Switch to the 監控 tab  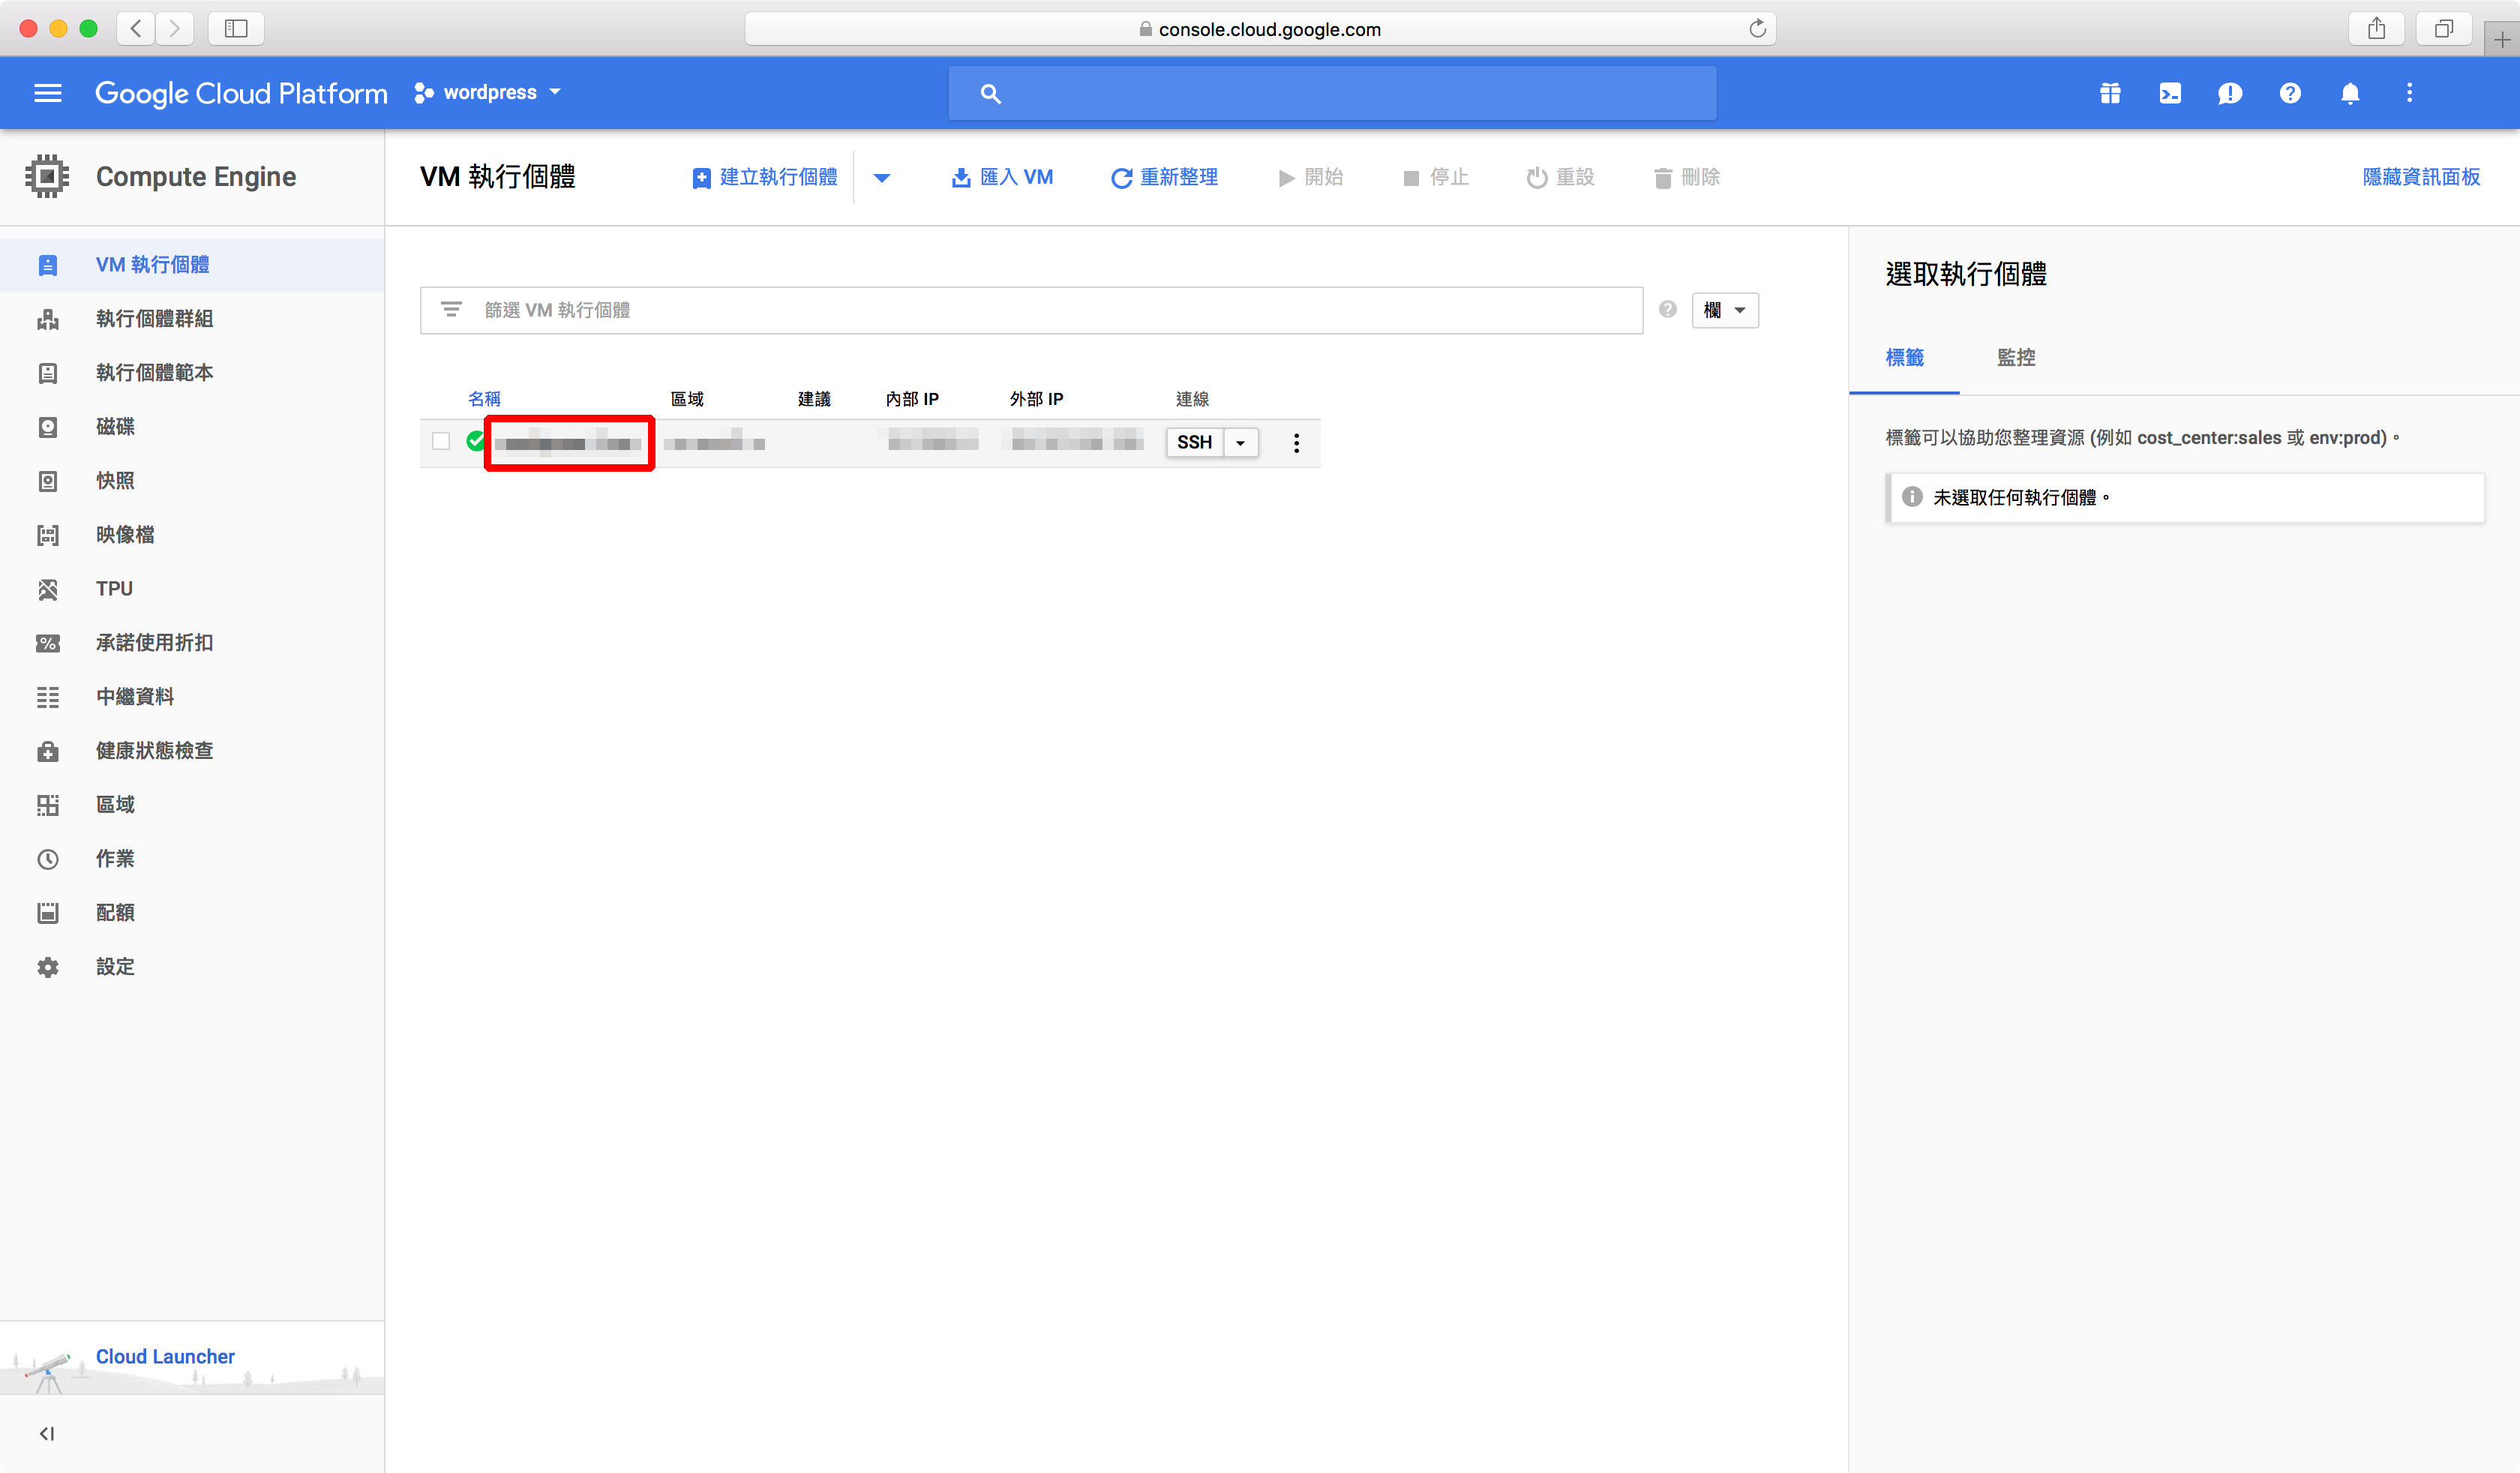2015,357
